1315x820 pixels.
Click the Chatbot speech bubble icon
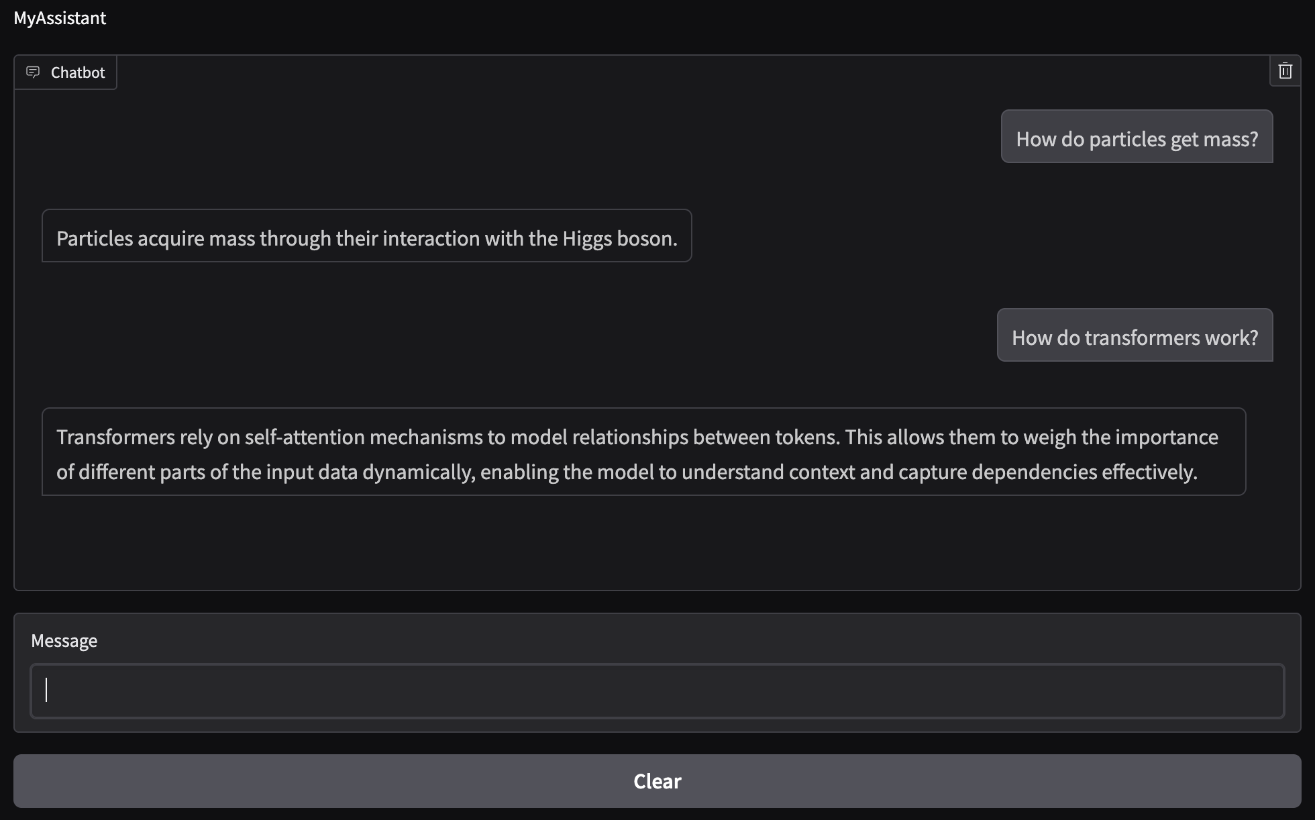(x=33, y=72)
